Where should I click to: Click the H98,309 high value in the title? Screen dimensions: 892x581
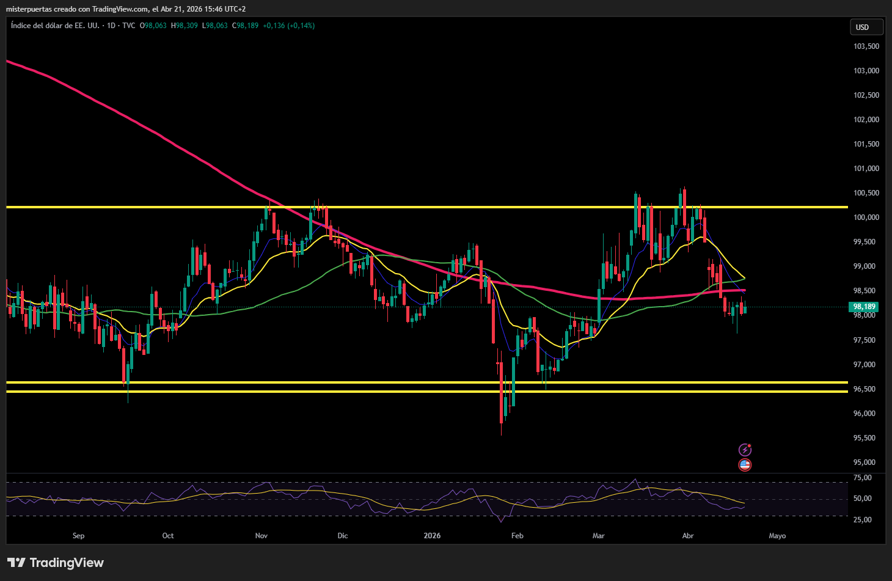coord(185,26)
